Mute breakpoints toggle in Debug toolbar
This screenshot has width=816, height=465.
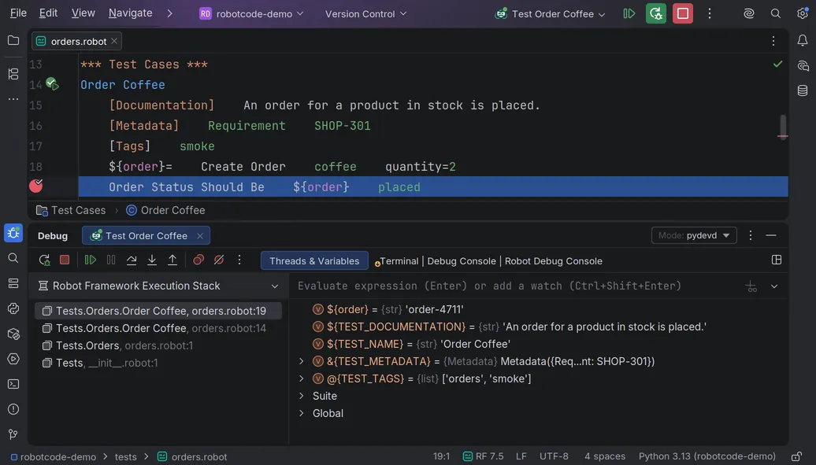219,260
